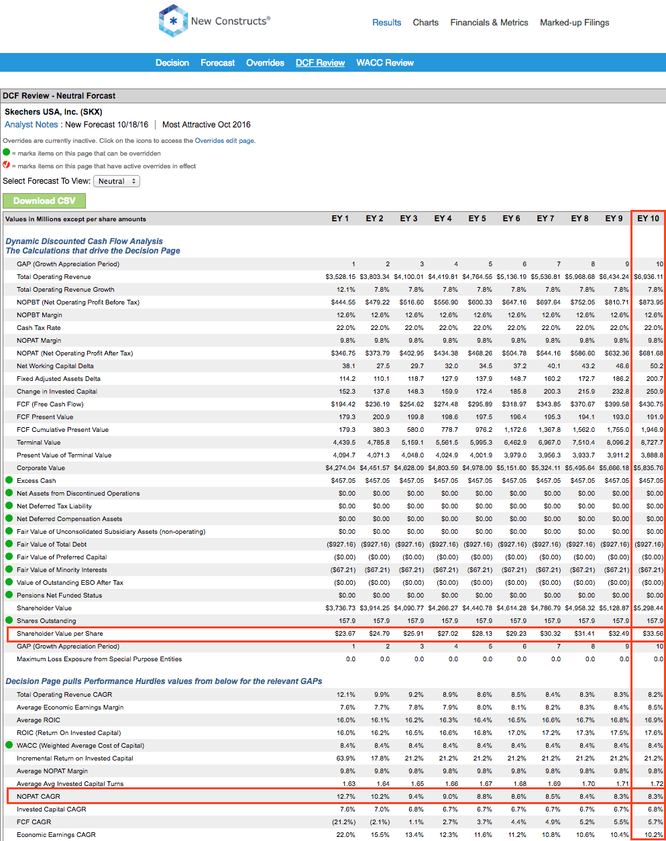Switch to the Decision tab
Image resolution: width=666 pixels, height=841 pixels.
172,62
